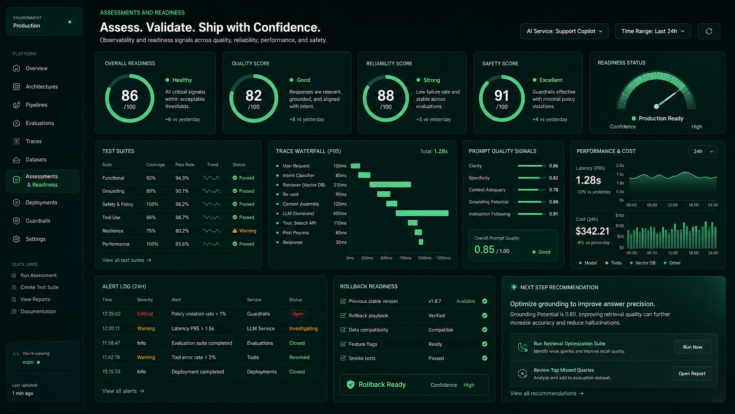Image resolution: width=735 pixels, height=414 pixels.
Task: Click the Rollback Ready shield icon
Action: pos(350,385)
